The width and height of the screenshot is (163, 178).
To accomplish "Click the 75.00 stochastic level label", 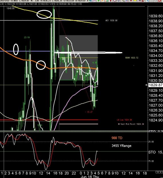I will coord(151,161).
